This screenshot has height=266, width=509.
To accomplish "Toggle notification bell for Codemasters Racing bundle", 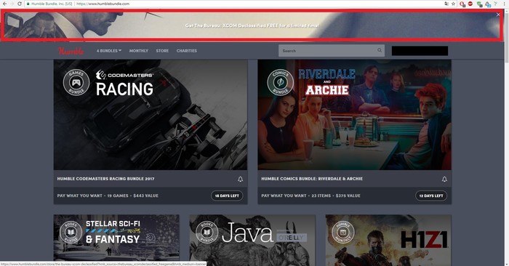I will (240, 179).
